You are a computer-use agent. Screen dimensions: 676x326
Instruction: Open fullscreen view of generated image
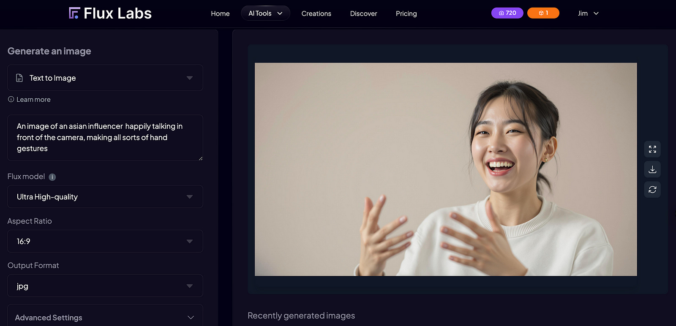[x=652, y=149]
